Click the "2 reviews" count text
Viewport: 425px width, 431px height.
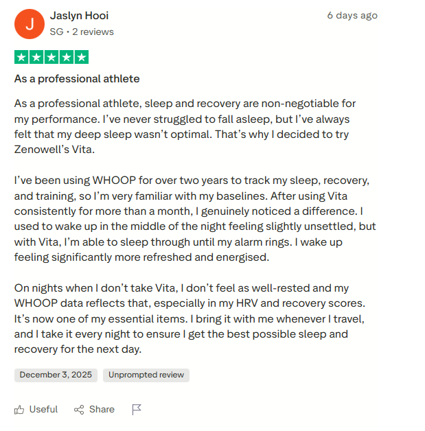tap(93, 32)
